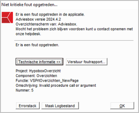Click the dialog title 'Niet kritieke fout opgetreden'

(29, 5)
